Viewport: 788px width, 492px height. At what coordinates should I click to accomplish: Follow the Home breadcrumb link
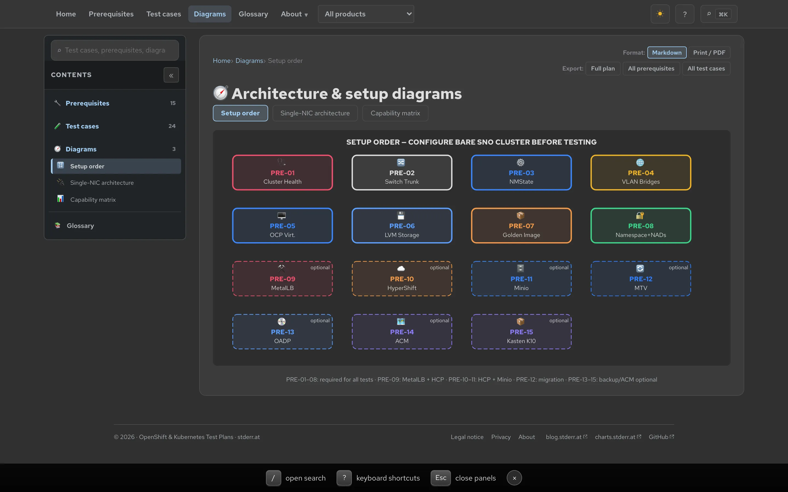click(221, 61)
